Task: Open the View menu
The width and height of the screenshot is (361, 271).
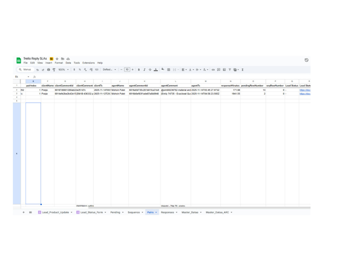Action: point(40,63)
